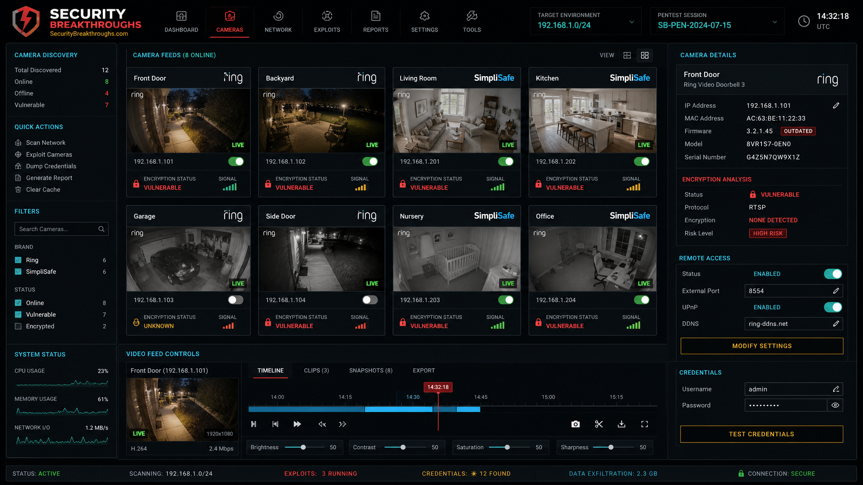Click the search magnifier in Search Cameras
This screenshot has width=863, height=485.
101,229
